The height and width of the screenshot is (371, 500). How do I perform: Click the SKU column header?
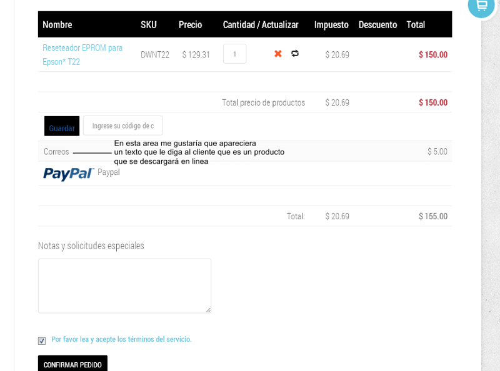click(149, 24)
